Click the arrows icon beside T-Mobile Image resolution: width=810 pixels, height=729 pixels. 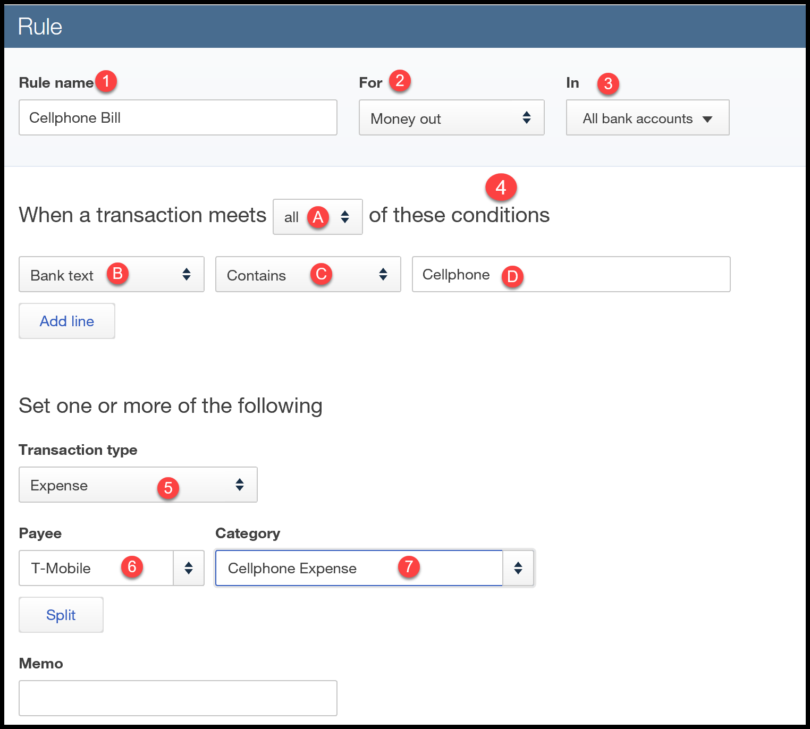[x=188, y=568]
